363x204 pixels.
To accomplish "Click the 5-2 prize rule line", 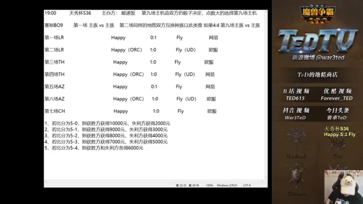I will [106, 136].
